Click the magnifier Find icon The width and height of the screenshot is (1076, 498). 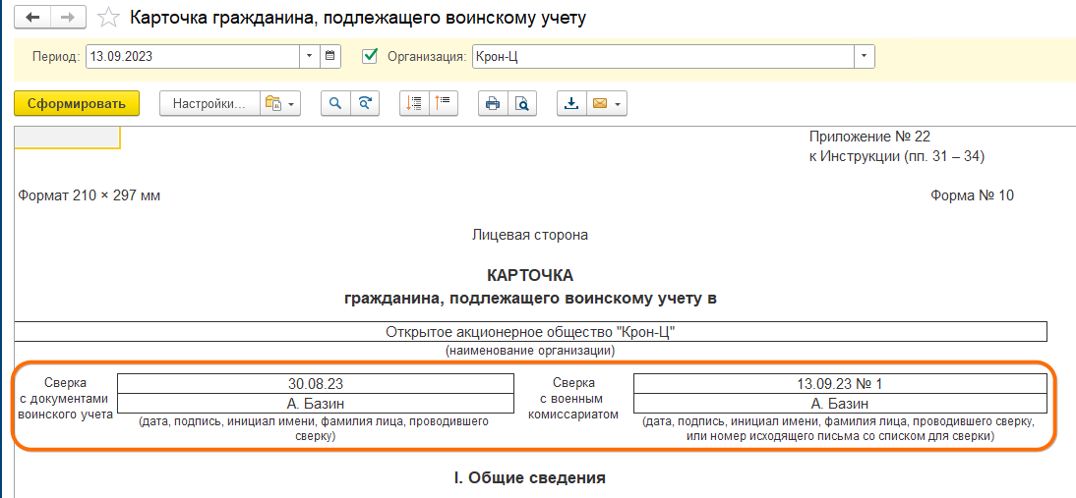335,104
